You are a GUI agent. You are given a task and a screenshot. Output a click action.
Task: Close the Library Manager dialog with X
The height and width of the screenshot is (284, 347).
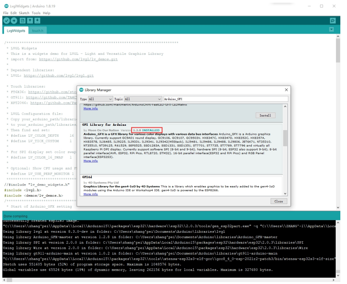pos(286,90)
